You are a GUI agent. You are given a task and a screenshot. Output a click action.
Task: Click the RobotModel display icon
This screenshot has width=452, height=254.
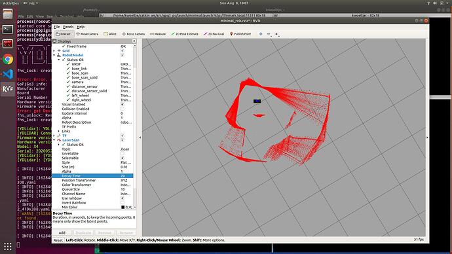59,55
